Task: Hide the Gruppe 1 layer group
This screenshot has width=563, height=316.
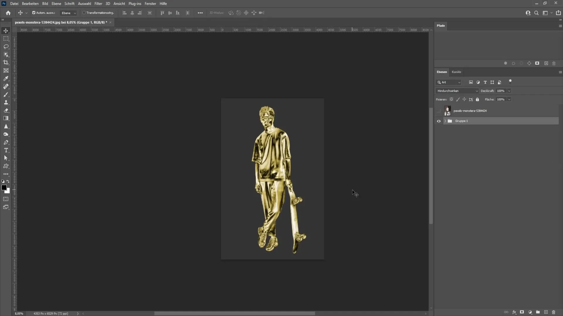Action: (439, 121)
